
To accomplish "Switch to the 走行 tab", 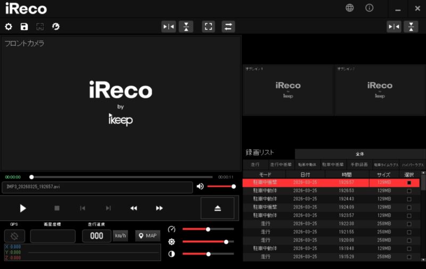I will [255, 165].
